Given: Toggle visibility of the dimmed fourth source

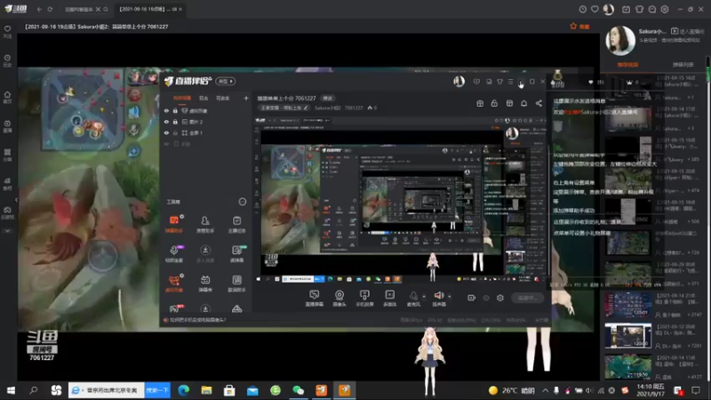Looking at the screenshot, I should 166,144.
